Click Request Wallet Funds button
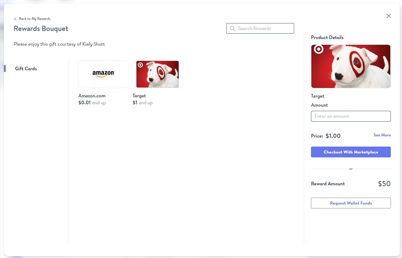This screenshot has width=402, height=258. (x=351, y=203)
